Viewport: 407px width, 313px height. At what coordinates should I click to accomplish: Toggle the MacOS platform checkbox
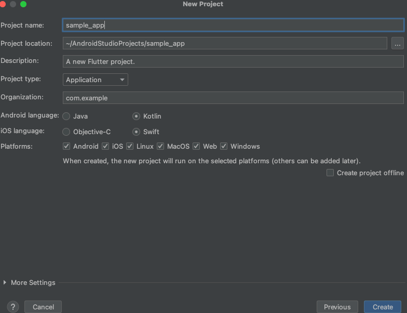[x=160, y=146]
